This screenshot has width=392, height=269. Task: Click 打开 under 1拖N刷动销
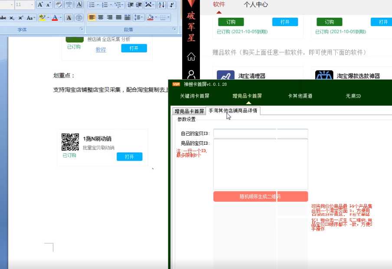130,157
